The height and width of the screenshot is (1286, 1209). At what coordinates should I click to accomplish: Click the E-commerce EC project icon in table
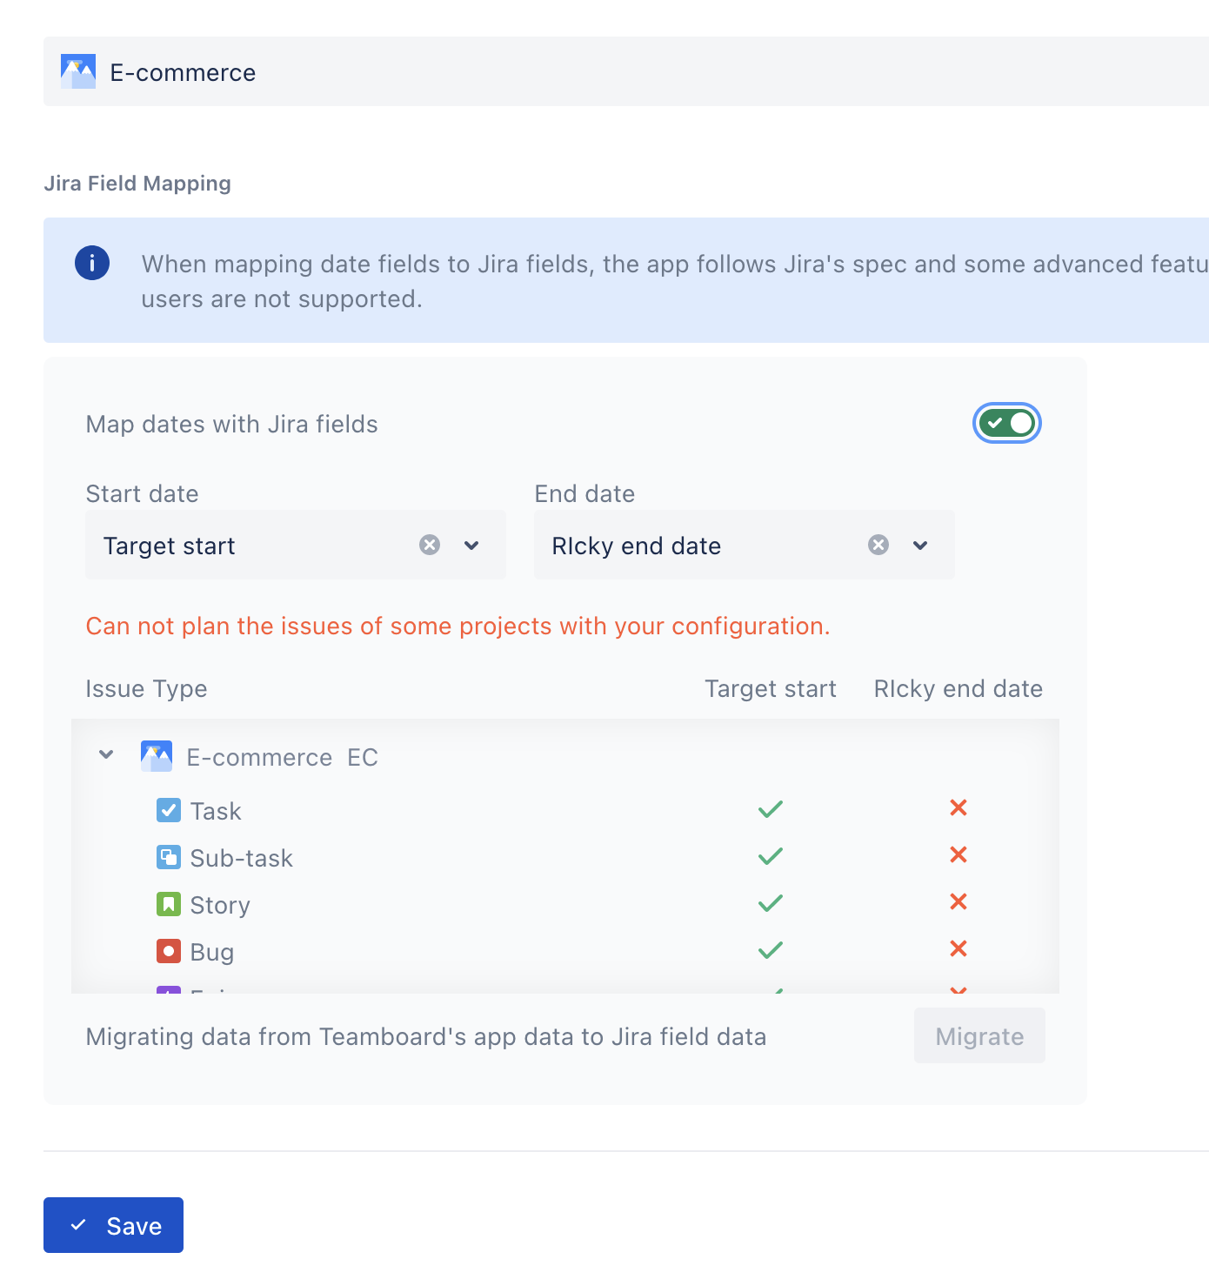(x=157, y=757)
